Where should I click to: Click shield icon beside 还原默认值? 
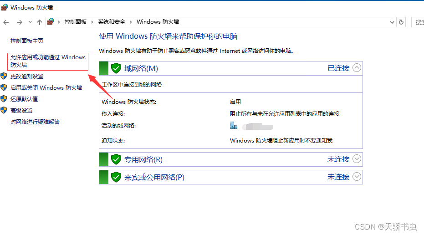pos(4,99)
